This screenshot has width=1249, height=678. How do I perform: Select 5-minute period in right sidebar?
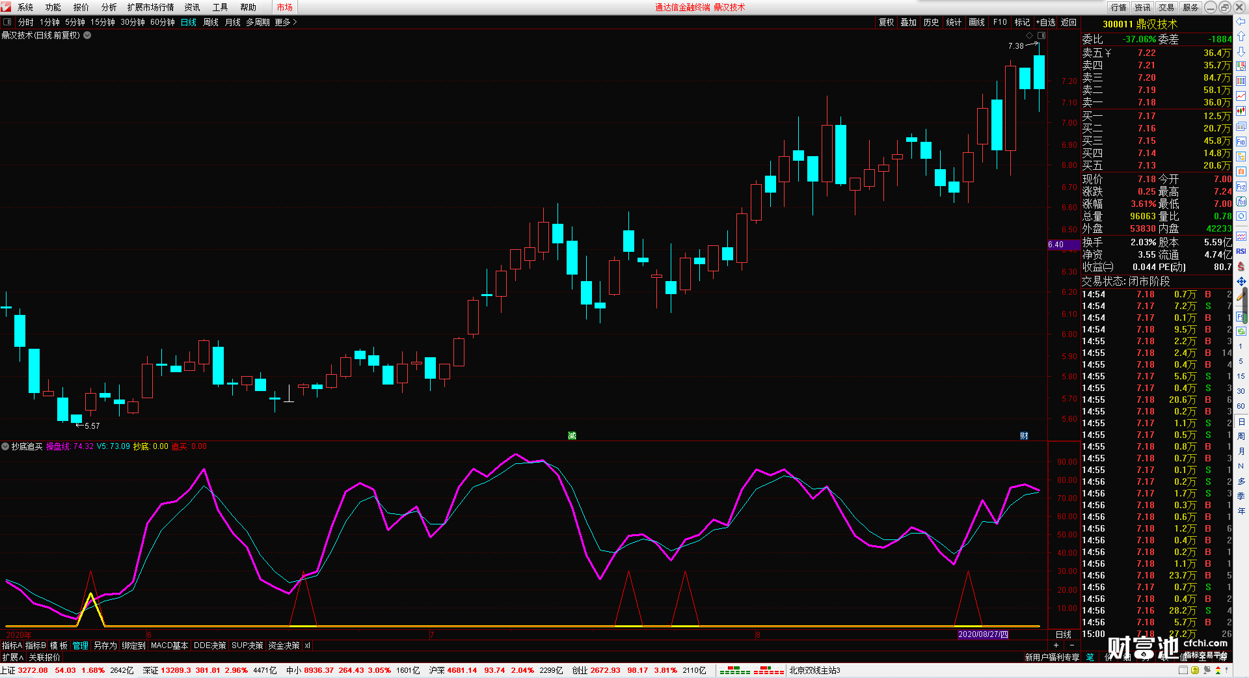pos(1241,361)
